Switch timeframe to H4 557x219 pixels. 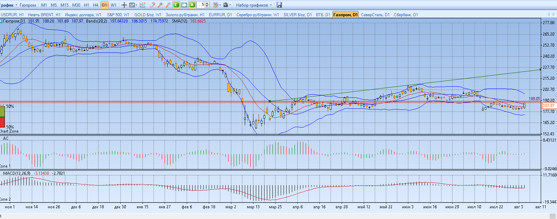point(96,5)
